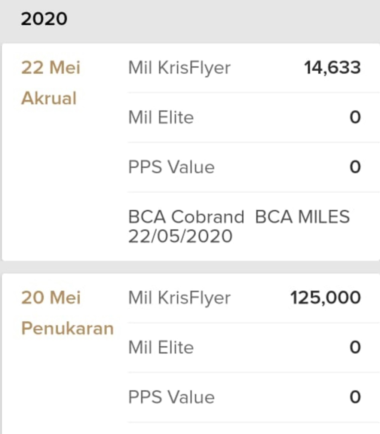Select the Penukaran transaction type label

[68, 328]
